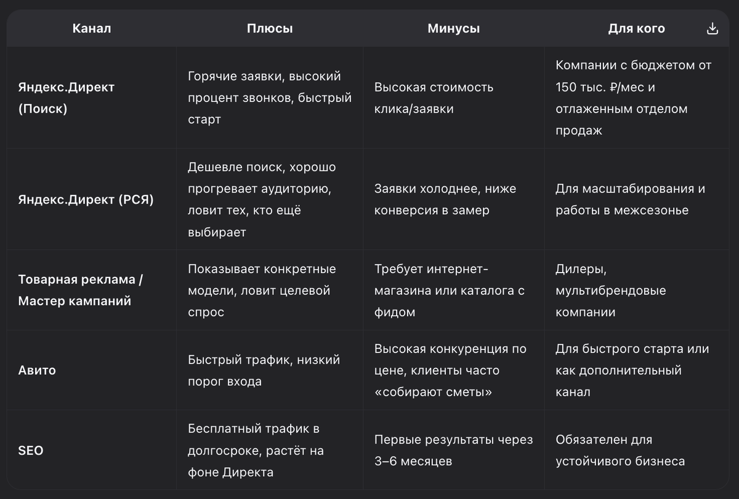Click the Канал column header
Image resolution: width=739 pixels, height=499 pixels.
[92, 29]
